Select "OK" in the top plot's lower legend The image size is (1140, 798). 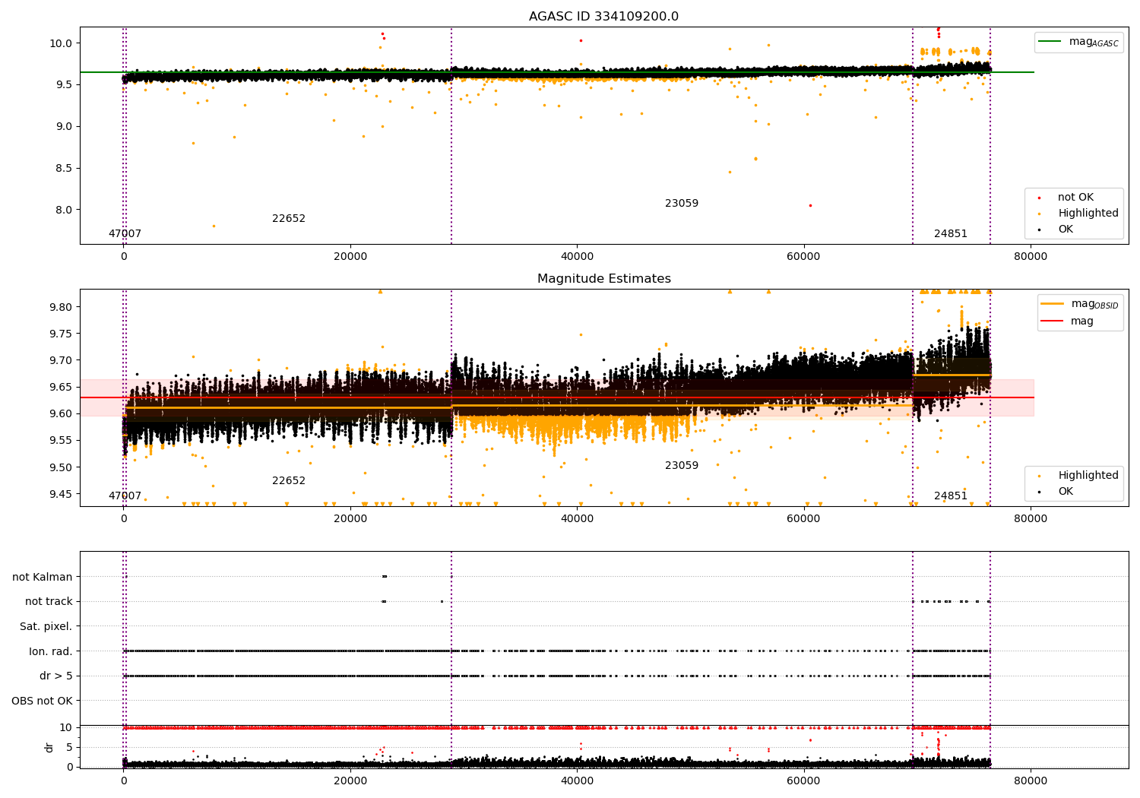pos(1066,230)
